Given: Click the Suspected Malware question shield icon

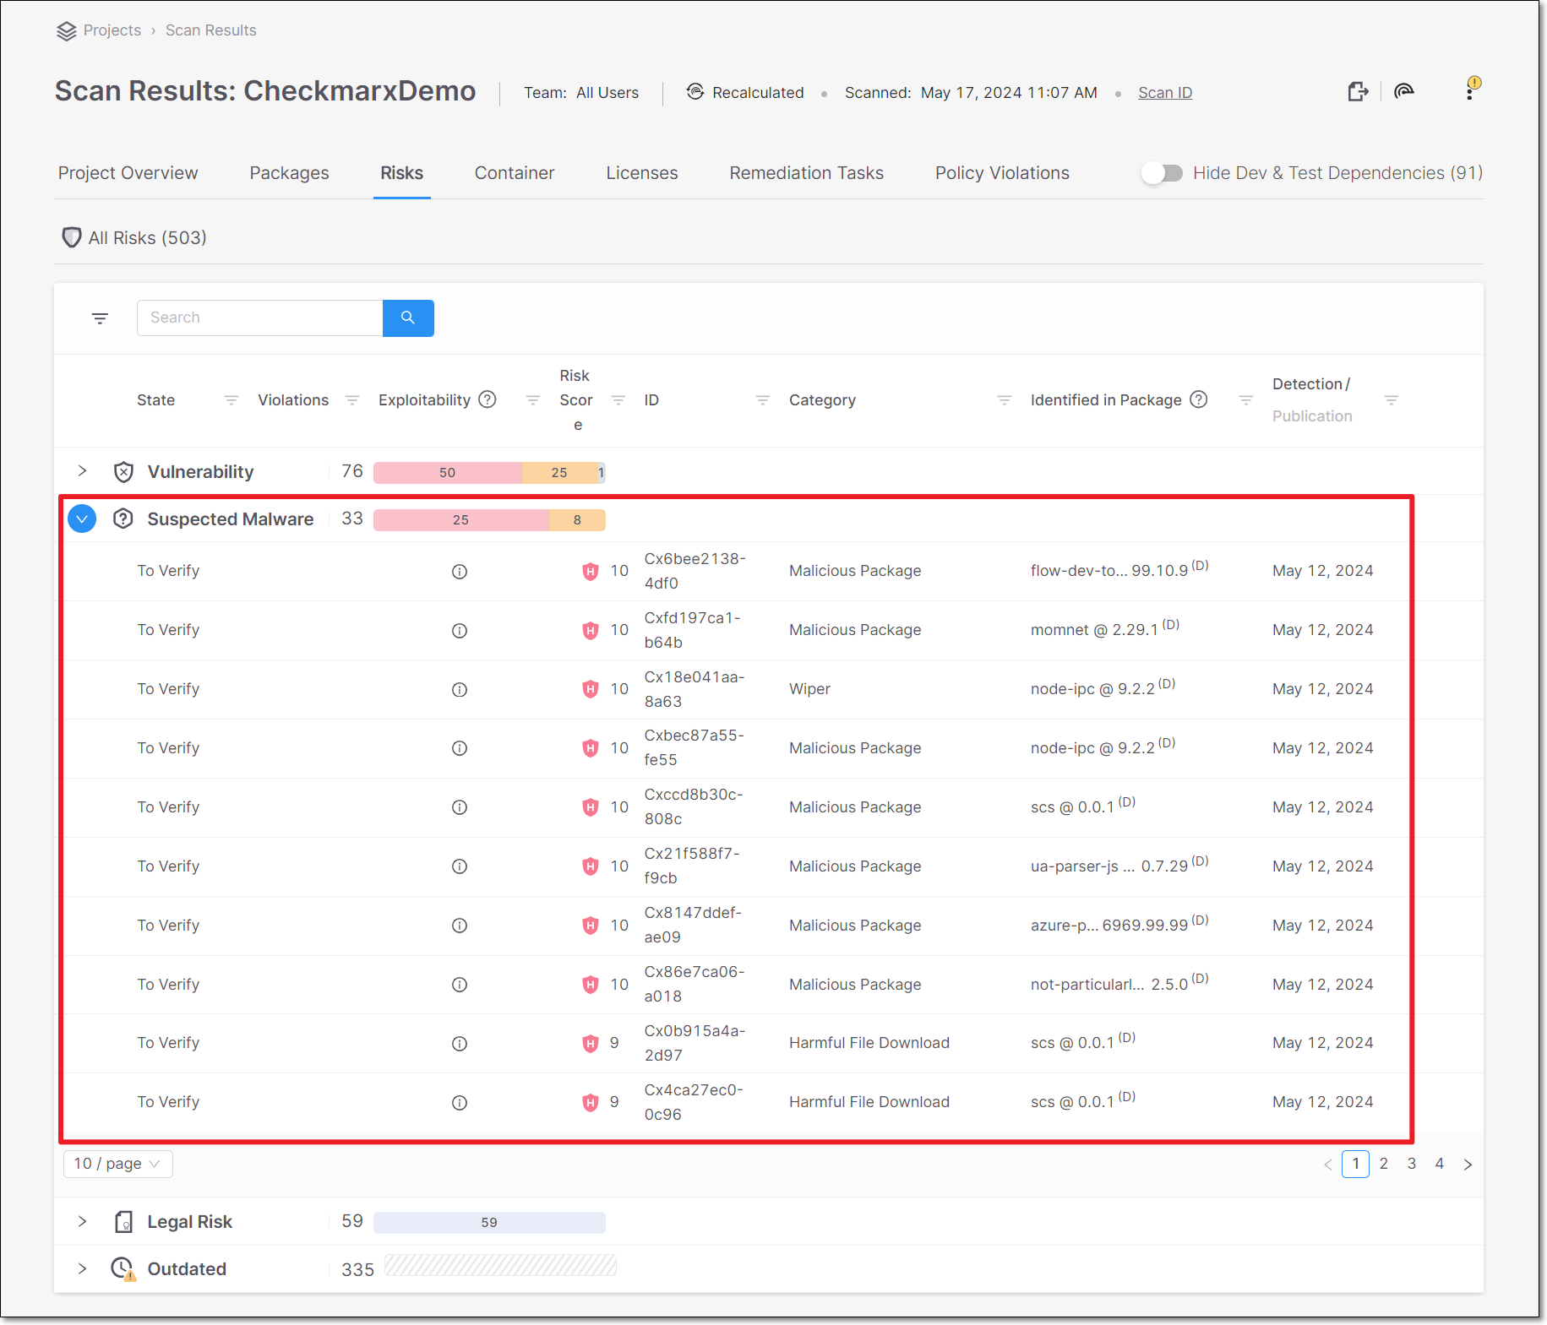Looking at the screenshot, I should pos(123,519).
